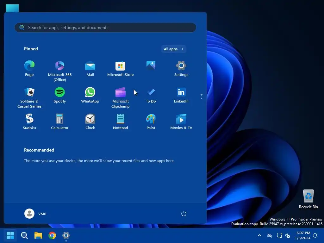Open notifications bell icon

click(x=315, y=235)
